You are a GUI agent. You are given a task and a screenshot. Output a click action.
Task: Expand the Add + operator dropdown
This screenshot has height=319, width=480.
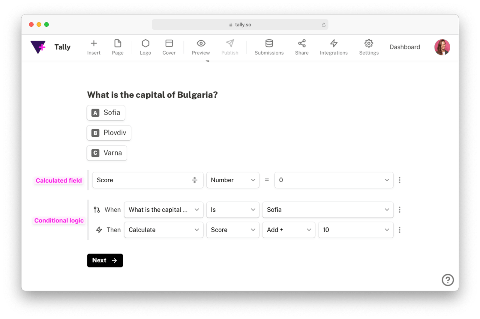click(288, 230)
